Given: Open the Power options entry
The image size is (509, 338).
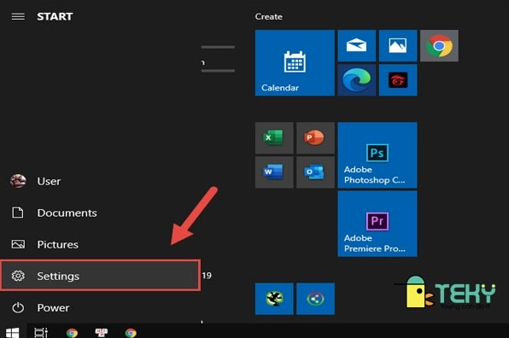Looking at the screenshot, I should pos(100,307).
